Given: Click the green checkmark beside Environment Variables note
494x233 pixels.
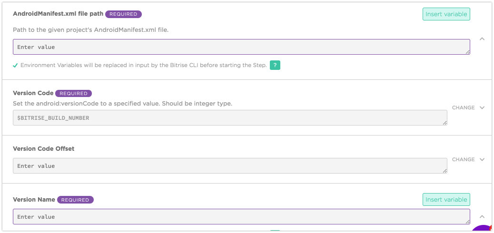Looking at the screenshot, I should pyautogui.click(x=16, y=65).
